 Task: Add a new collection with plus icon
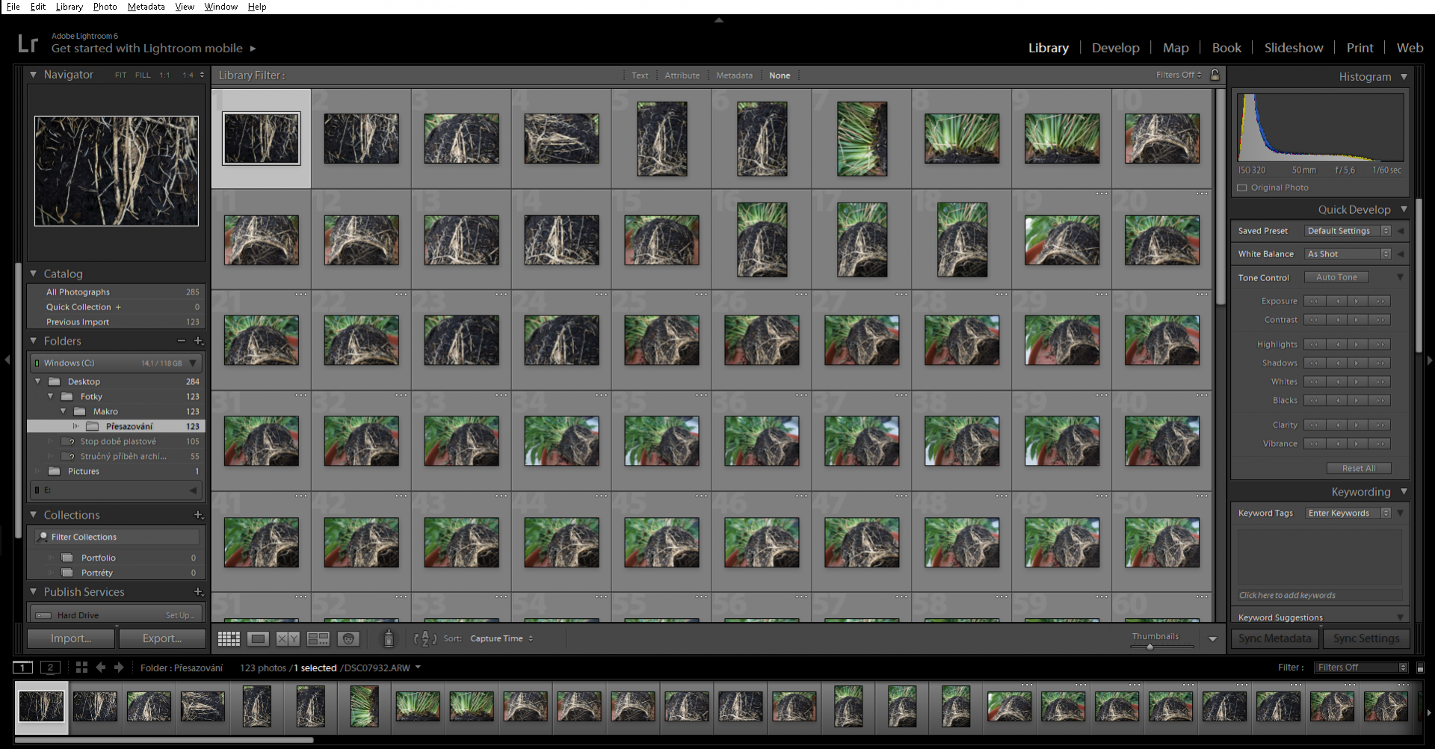[198, 515]
